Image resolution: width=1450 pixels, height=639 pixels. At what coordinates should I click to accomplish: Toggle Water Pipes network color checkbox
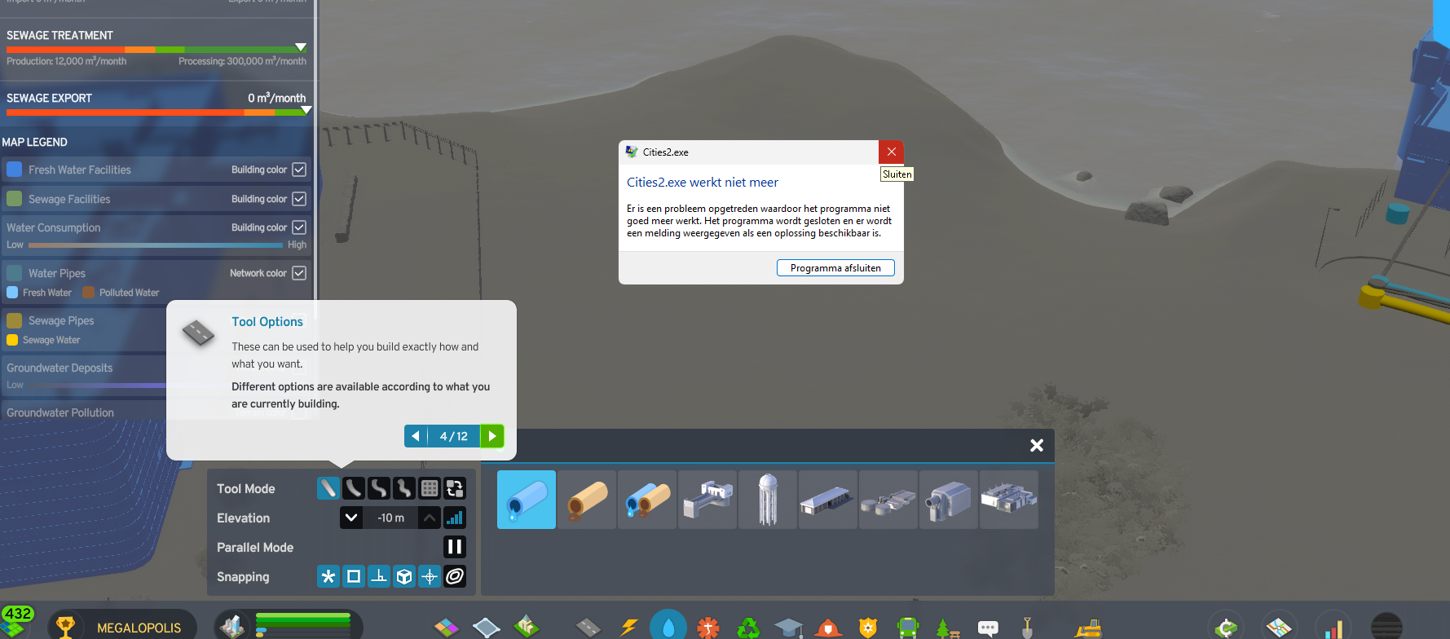coord(299,273)
